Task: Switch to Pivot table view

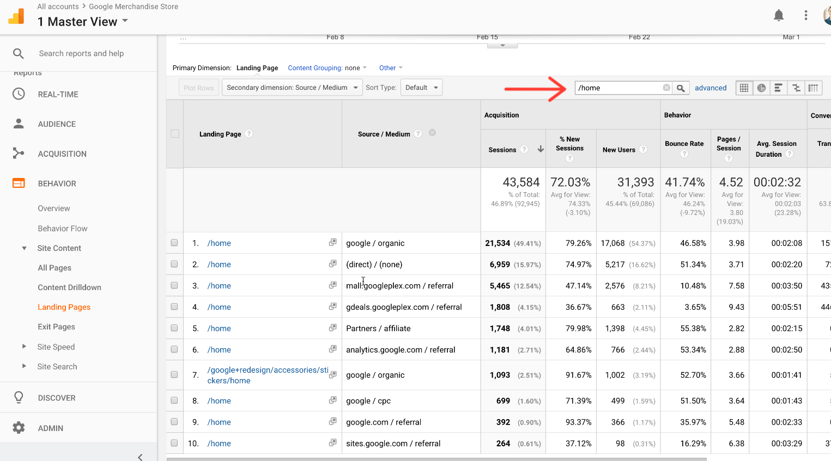Action: coord(813,88)
